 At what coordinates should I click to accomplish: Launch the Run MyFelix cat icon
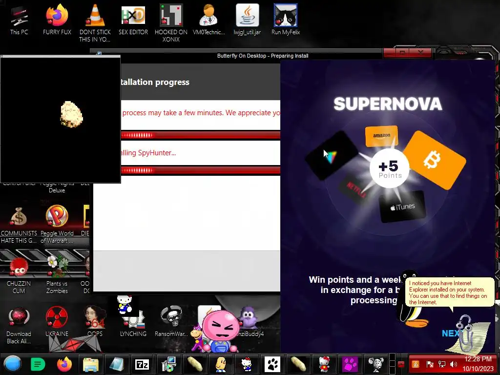click(285, 20)
